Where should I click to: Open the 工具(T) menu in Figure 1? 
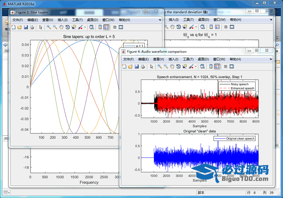(77, 20)
